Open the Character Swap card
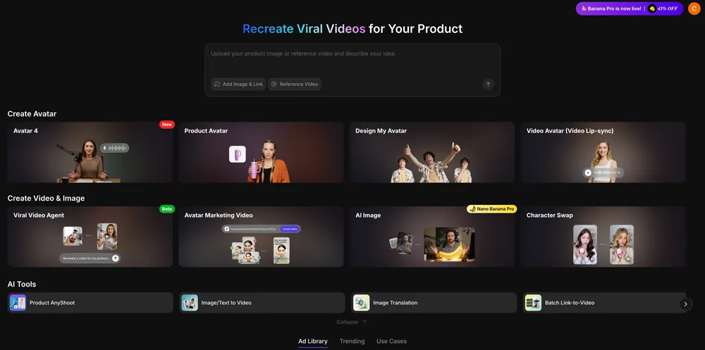This screenshot has width=705, height=350. [603, 237]
